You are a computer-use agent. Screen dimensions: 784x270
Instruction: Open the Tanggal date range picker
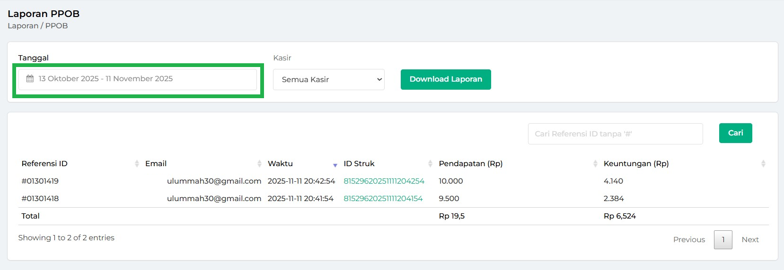point(137,79)
